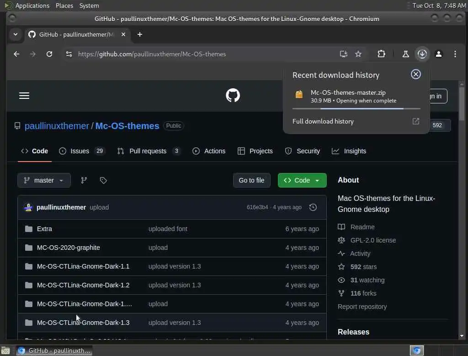Open the Issues tab

(x=82, y=151)
